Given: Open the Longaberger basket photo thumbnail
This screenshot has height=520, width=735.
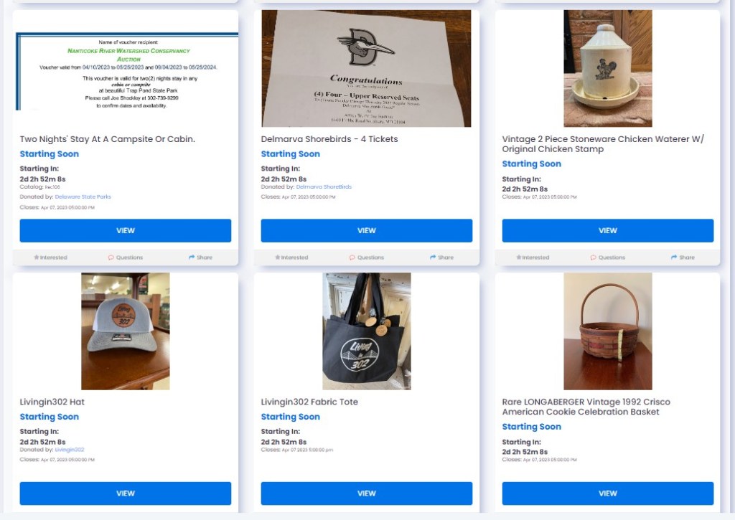Looking at the screenshot, I should [607, 331].
